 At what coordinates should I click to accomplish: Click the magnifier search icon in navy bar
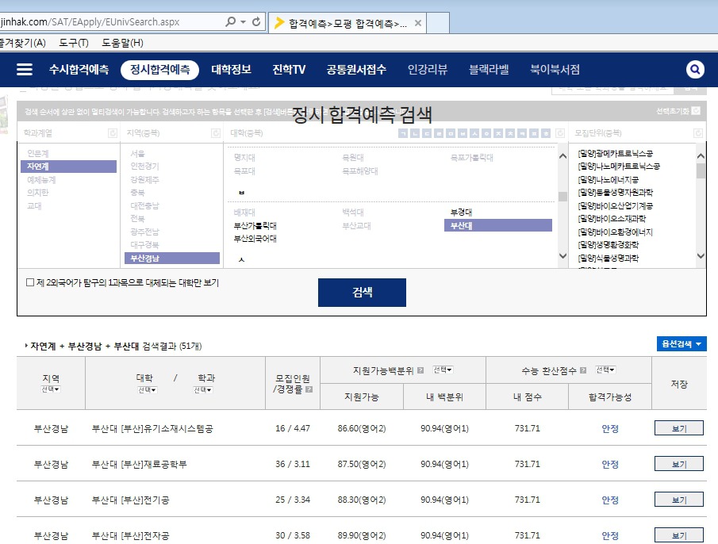[695, 70]
